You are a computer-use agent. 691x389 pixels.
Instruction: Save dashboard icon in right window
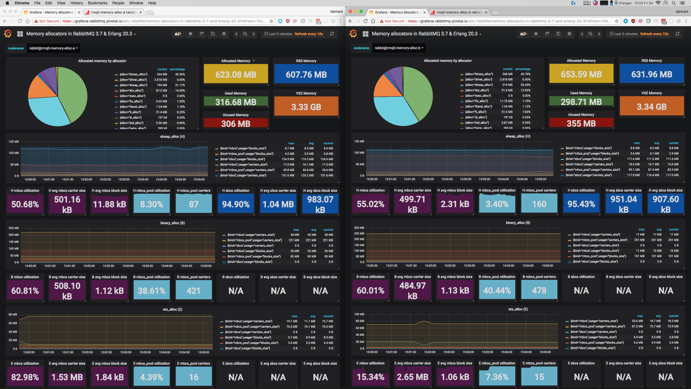558,34
